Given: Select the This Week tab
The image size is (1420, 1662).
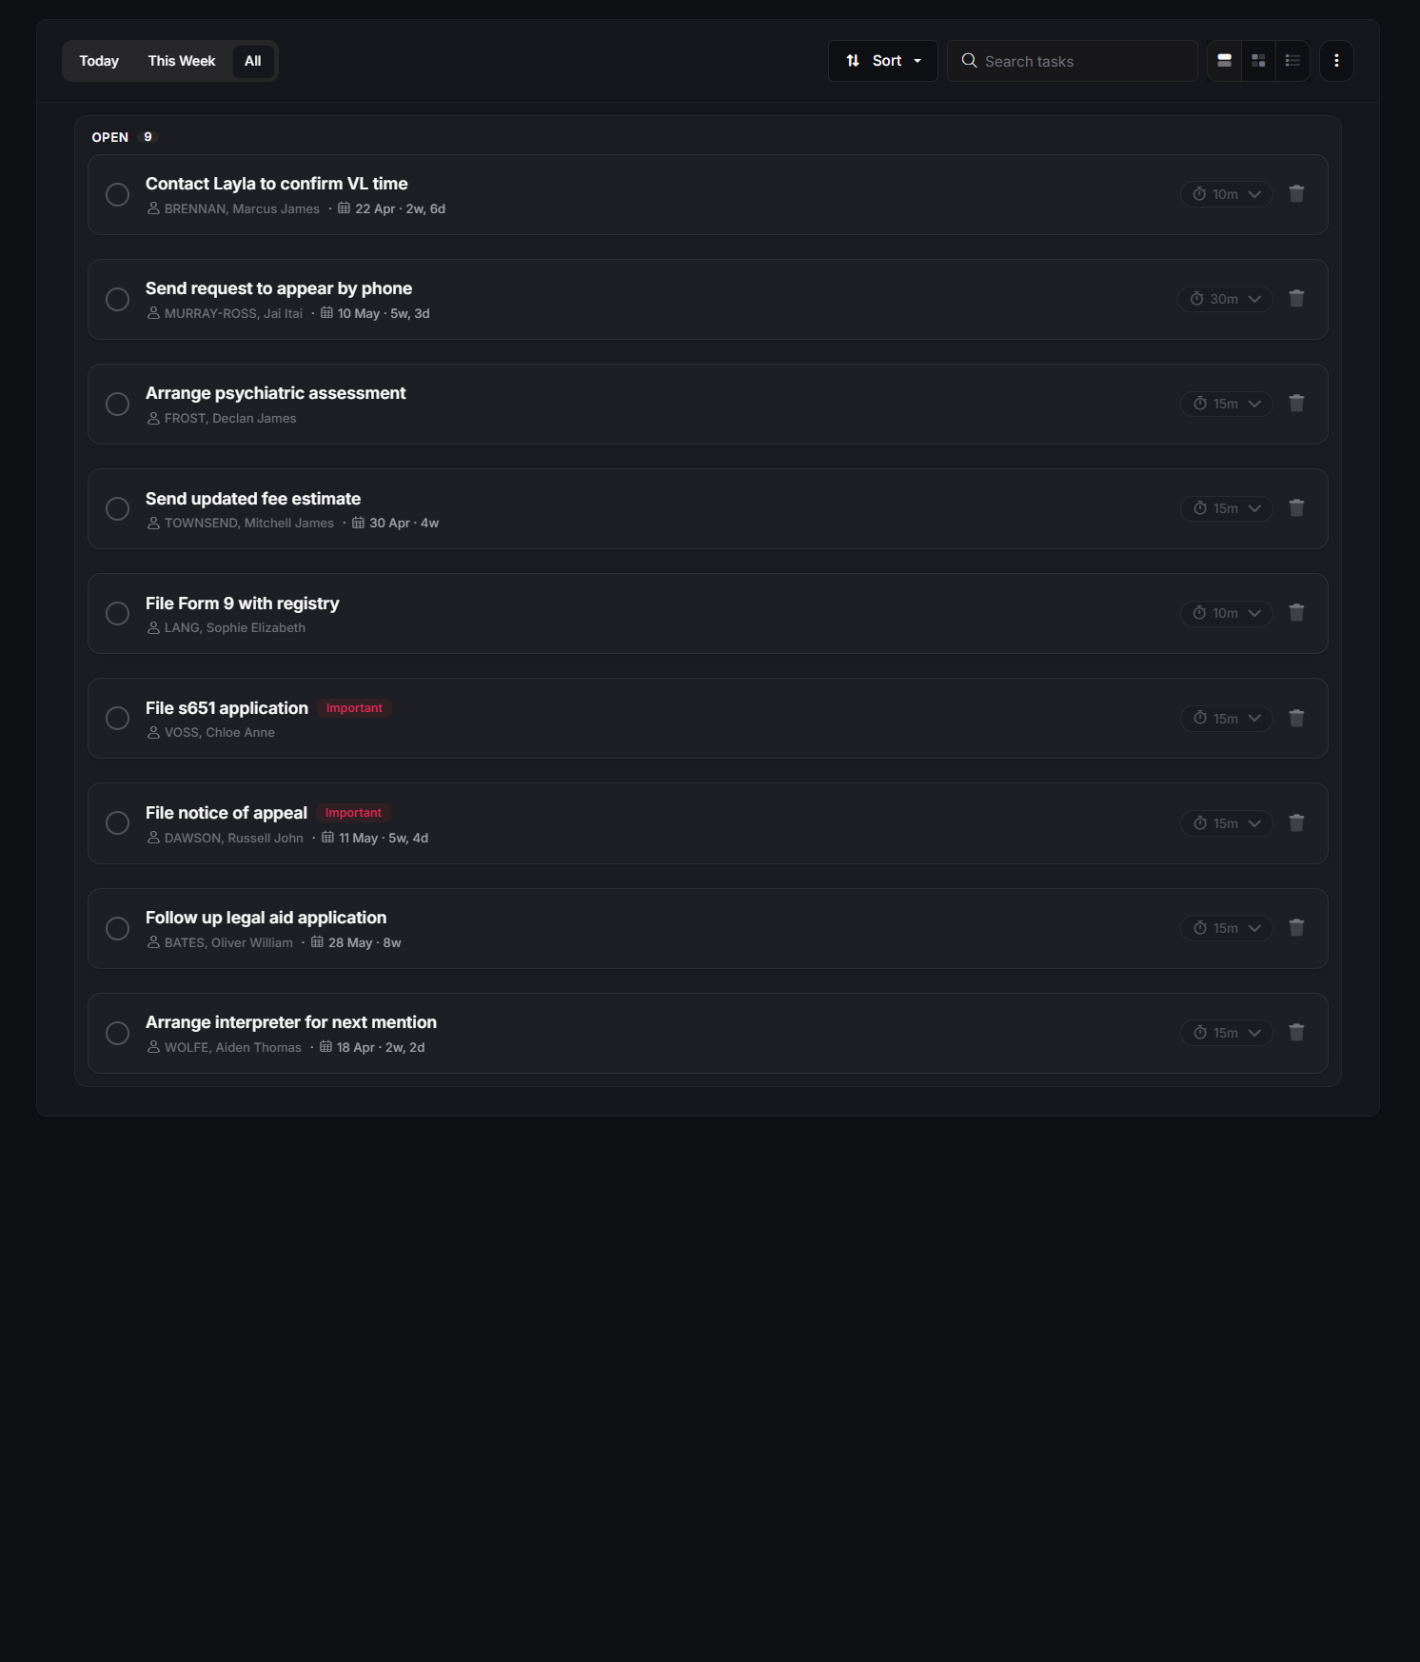Looking at the screenshot, I should coord(180,60).
